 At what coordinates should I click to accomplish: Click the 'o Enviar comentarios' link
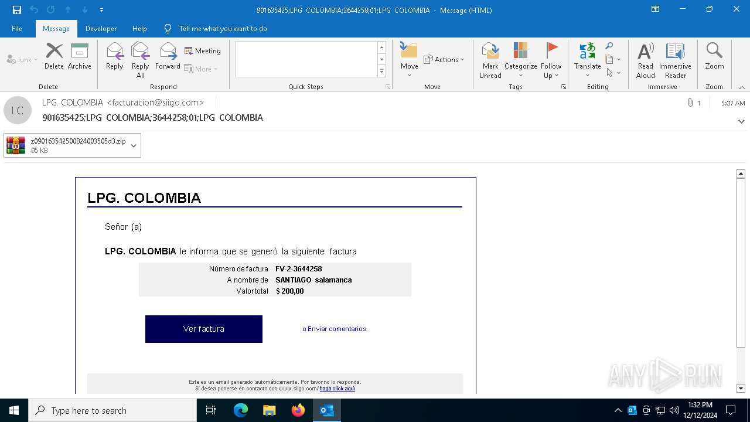click(334, 329)
